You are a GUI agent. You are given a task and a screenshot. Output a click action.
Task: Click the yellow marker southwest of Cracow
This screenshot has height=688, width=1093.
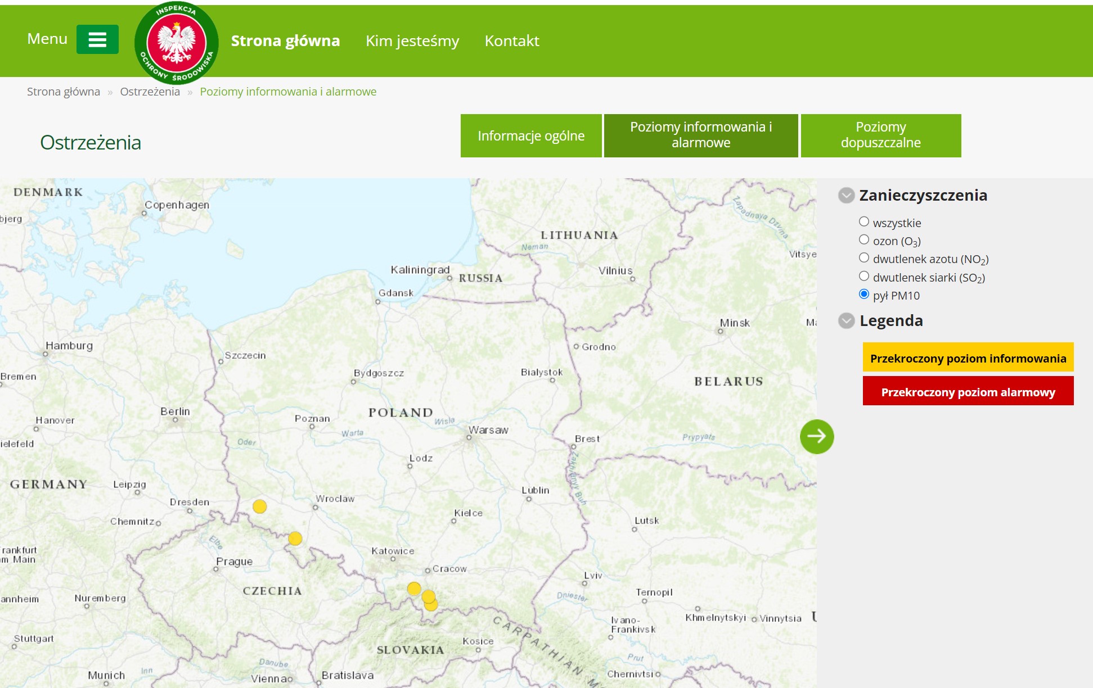pos(414,589)
